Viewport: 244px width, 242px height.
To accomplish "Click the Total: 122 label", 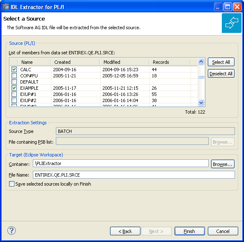I will (x=195, y=112).
